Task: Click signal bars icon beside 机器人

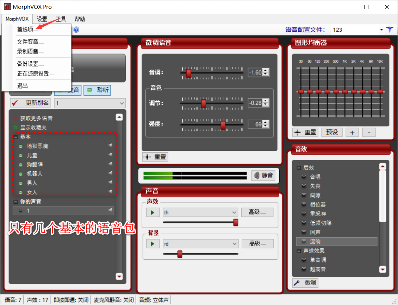Action: pyautogui.click(x=110, y=173)
